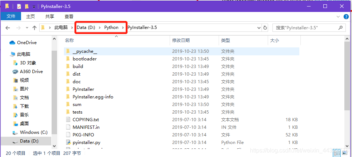Select Data (D:) in navigation pane

pyautogui.click(x=29, y=141)
